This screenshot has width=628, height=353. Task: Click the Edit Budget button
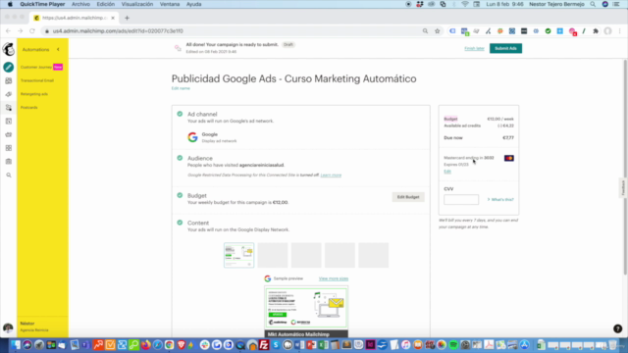tap(408, 197)
